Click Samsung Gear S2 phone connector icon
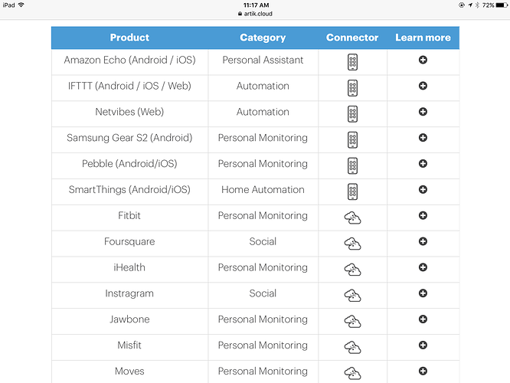 pyautogui.click(x=352, y=140)
